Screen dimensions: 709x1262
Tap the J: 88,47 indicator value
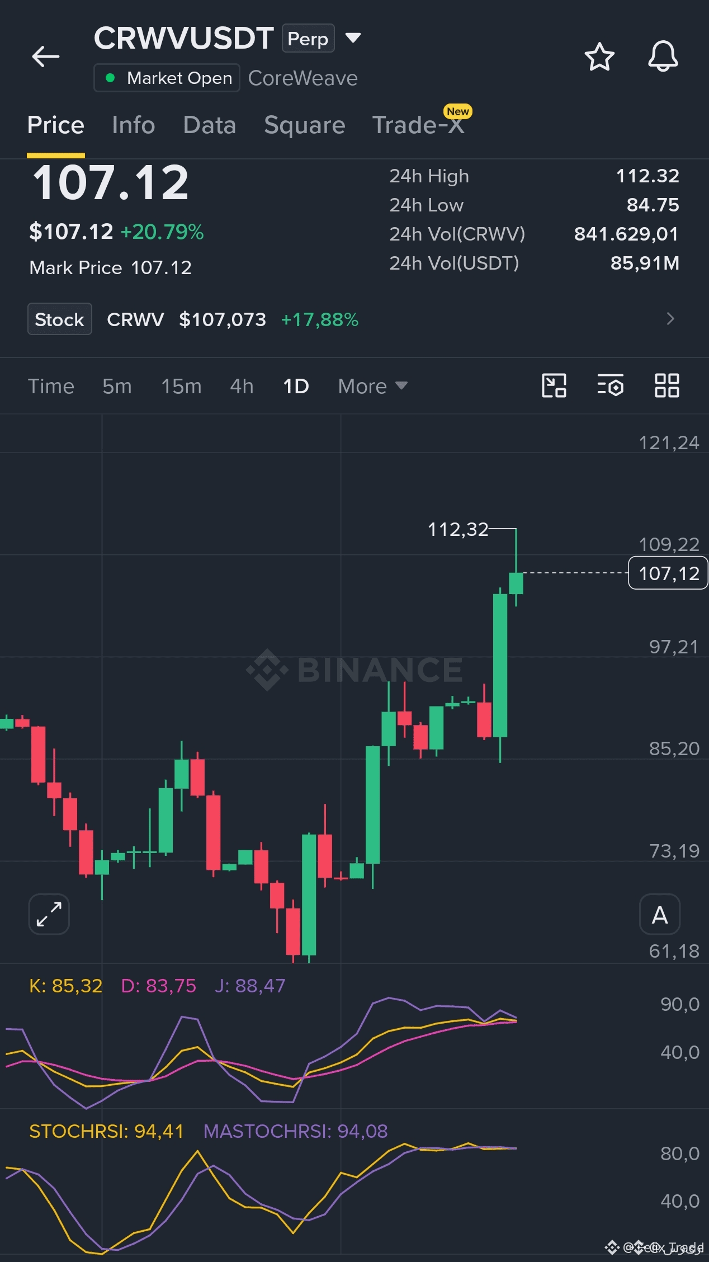[250, 985]
